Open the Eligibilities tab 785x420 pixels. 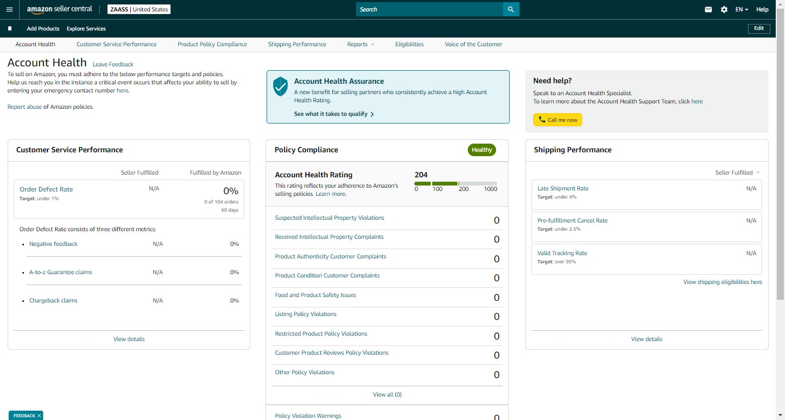409,44
